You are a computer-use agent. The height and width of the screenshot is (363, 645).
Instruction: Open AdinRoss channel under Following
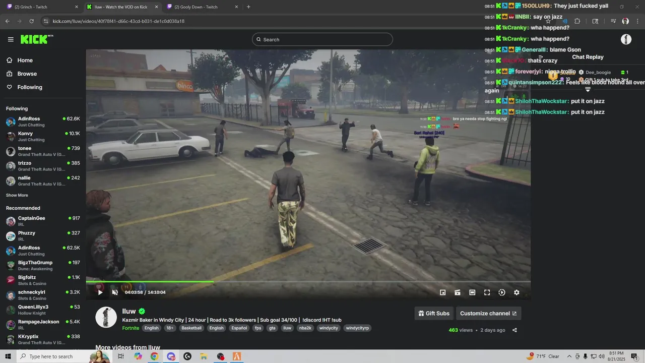[x=43, y=122]
